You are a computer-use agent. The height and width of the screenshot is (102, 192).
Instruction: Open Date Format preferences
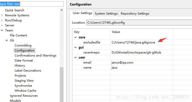tap(24, 61)
